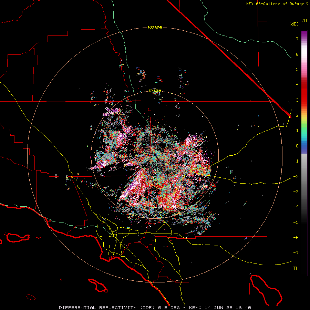Click the '3' value on the color scale

tap(297, 100)
